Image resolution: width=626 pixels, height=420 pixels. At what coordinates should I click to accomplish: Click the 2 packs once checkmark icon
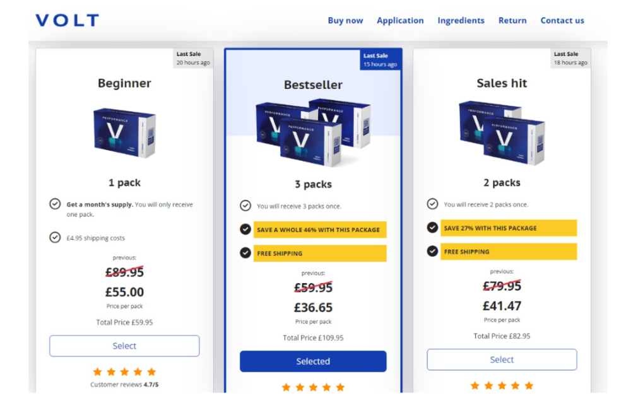(x=432, y=204)
